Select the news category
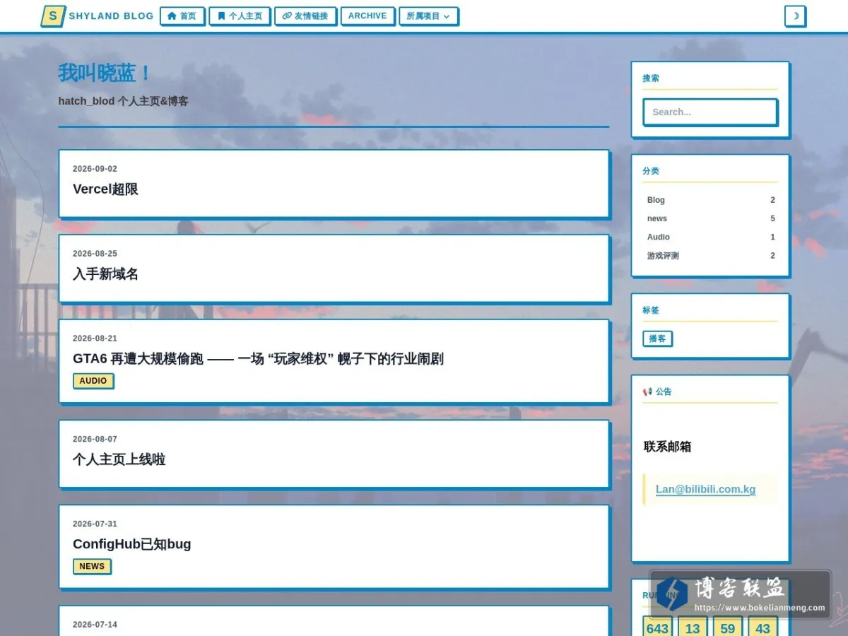Screen dimensions: 848x636 [x=710, y=218]
